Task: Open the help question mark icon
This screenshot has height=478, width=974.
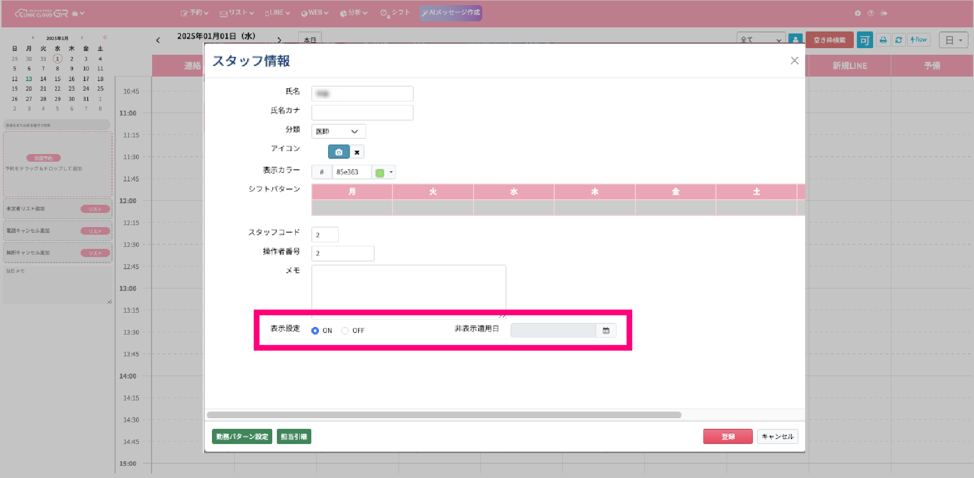Action: point(871,13)
